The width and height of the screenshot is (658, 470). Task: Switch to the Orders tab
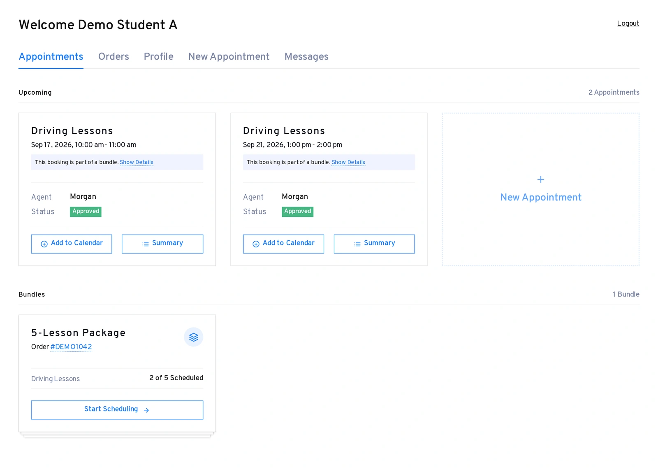(114, 56)
